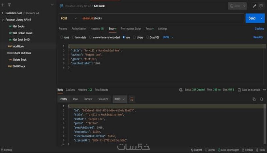This screenshot has height=153, width=267.
Task: Click the copy response icon
Action: [x=254, y=99]
